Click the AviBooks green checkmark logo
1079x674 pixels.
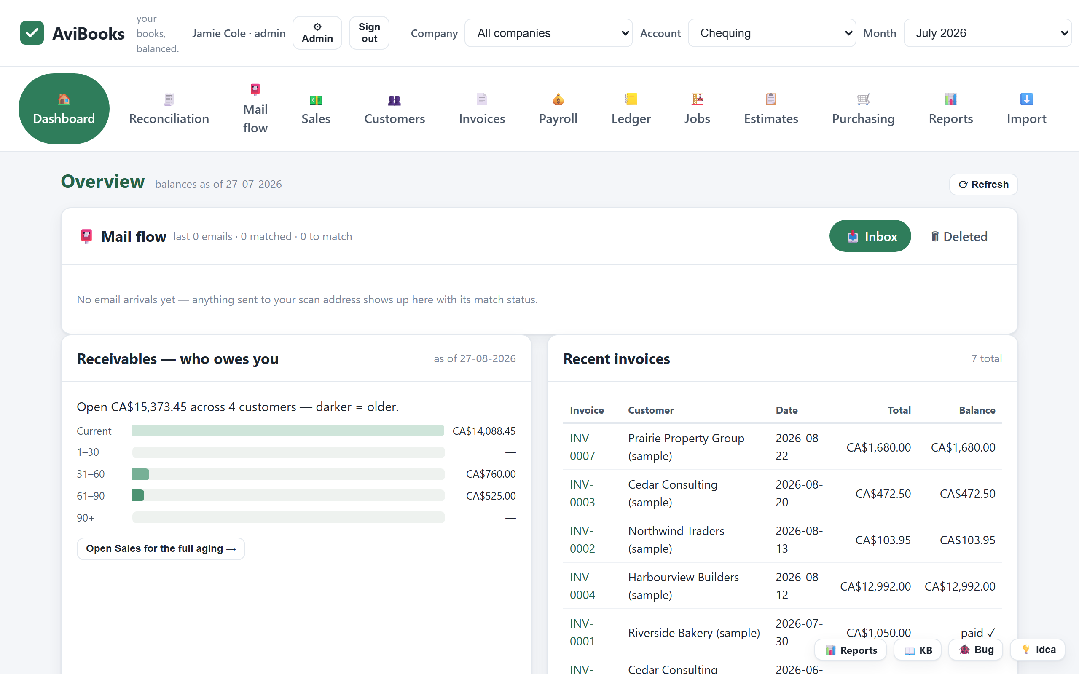pos(32,33)
